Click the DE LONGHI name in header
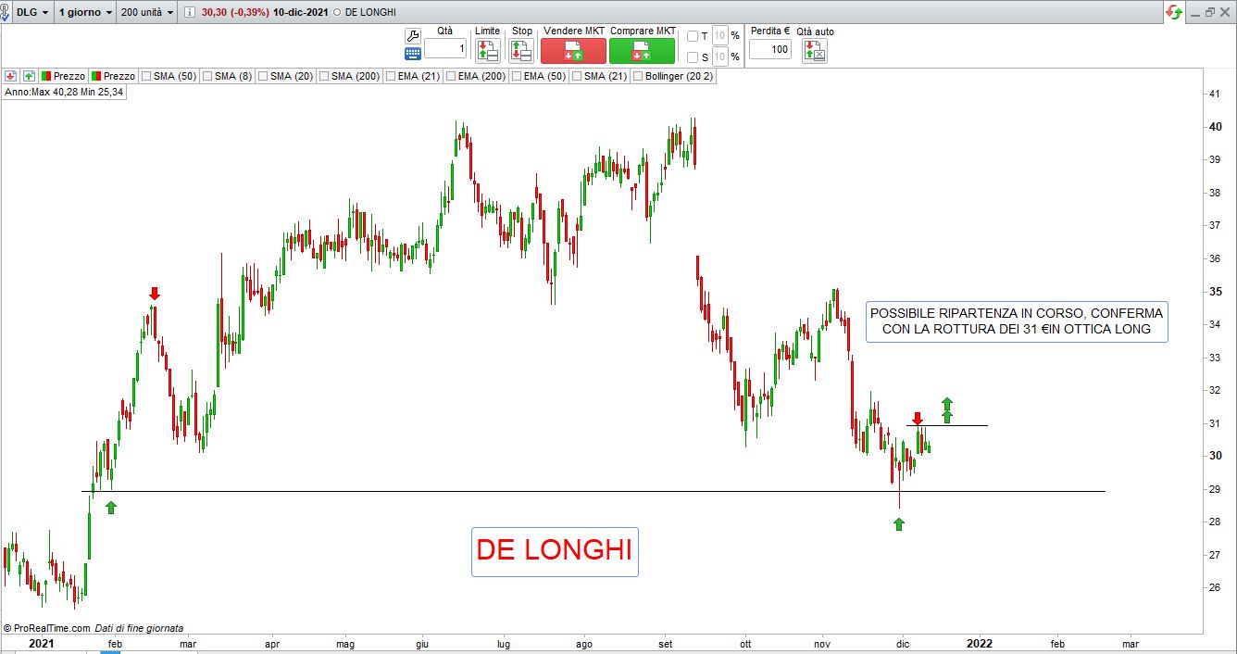Viewport: 1237px width, 654px height. [x=370, y=13]
